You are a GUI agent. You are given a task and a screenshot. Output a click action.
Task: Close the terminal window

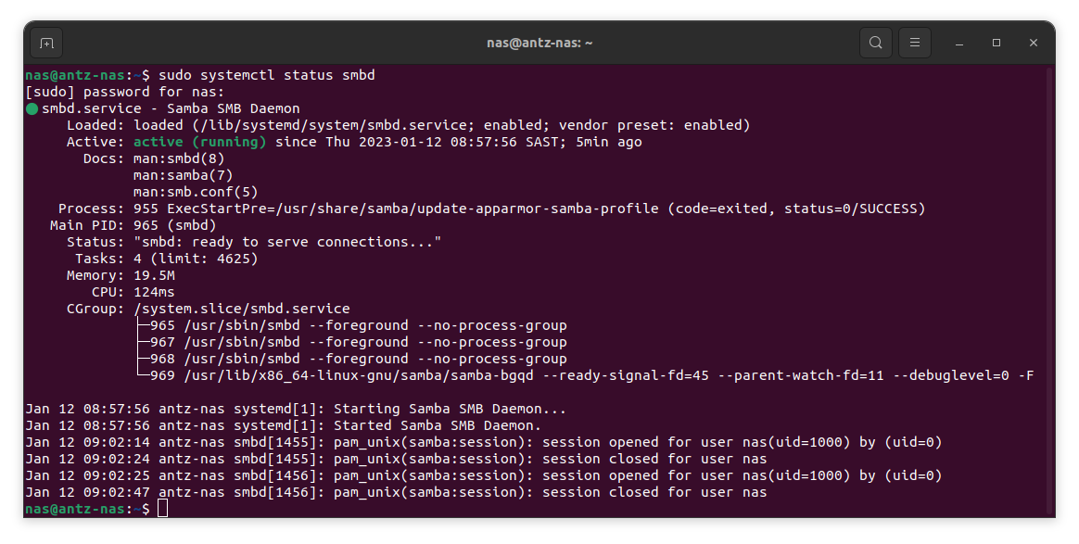[1034, 43]
